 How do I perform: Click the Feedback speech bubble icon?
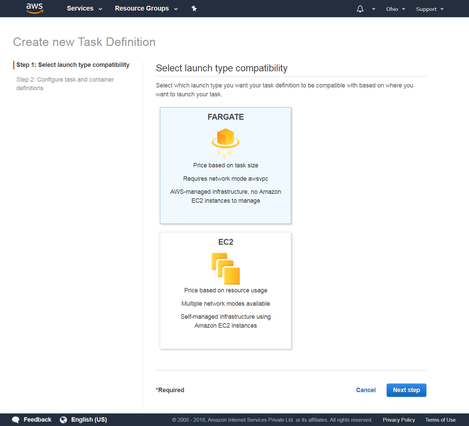pos(16,419)
